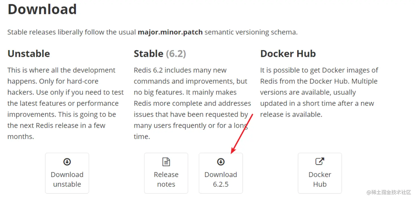Click the document icon above "Release notes"
Viewport: 417px width, 201px height.
[x=166, y=162]
